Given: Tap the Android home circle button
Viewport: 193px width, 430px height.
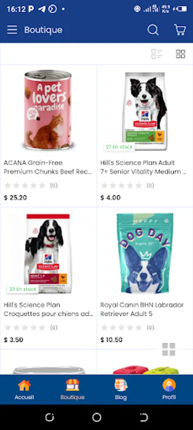Looking at the screenshot, I should point(96,418).
